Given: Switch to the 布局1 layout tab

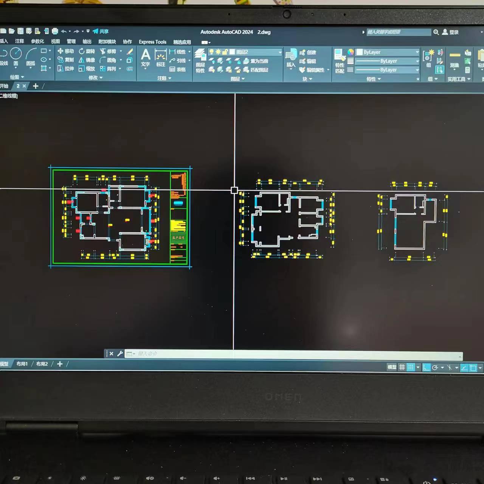Looking at the screenshot, I should point(22,364).
